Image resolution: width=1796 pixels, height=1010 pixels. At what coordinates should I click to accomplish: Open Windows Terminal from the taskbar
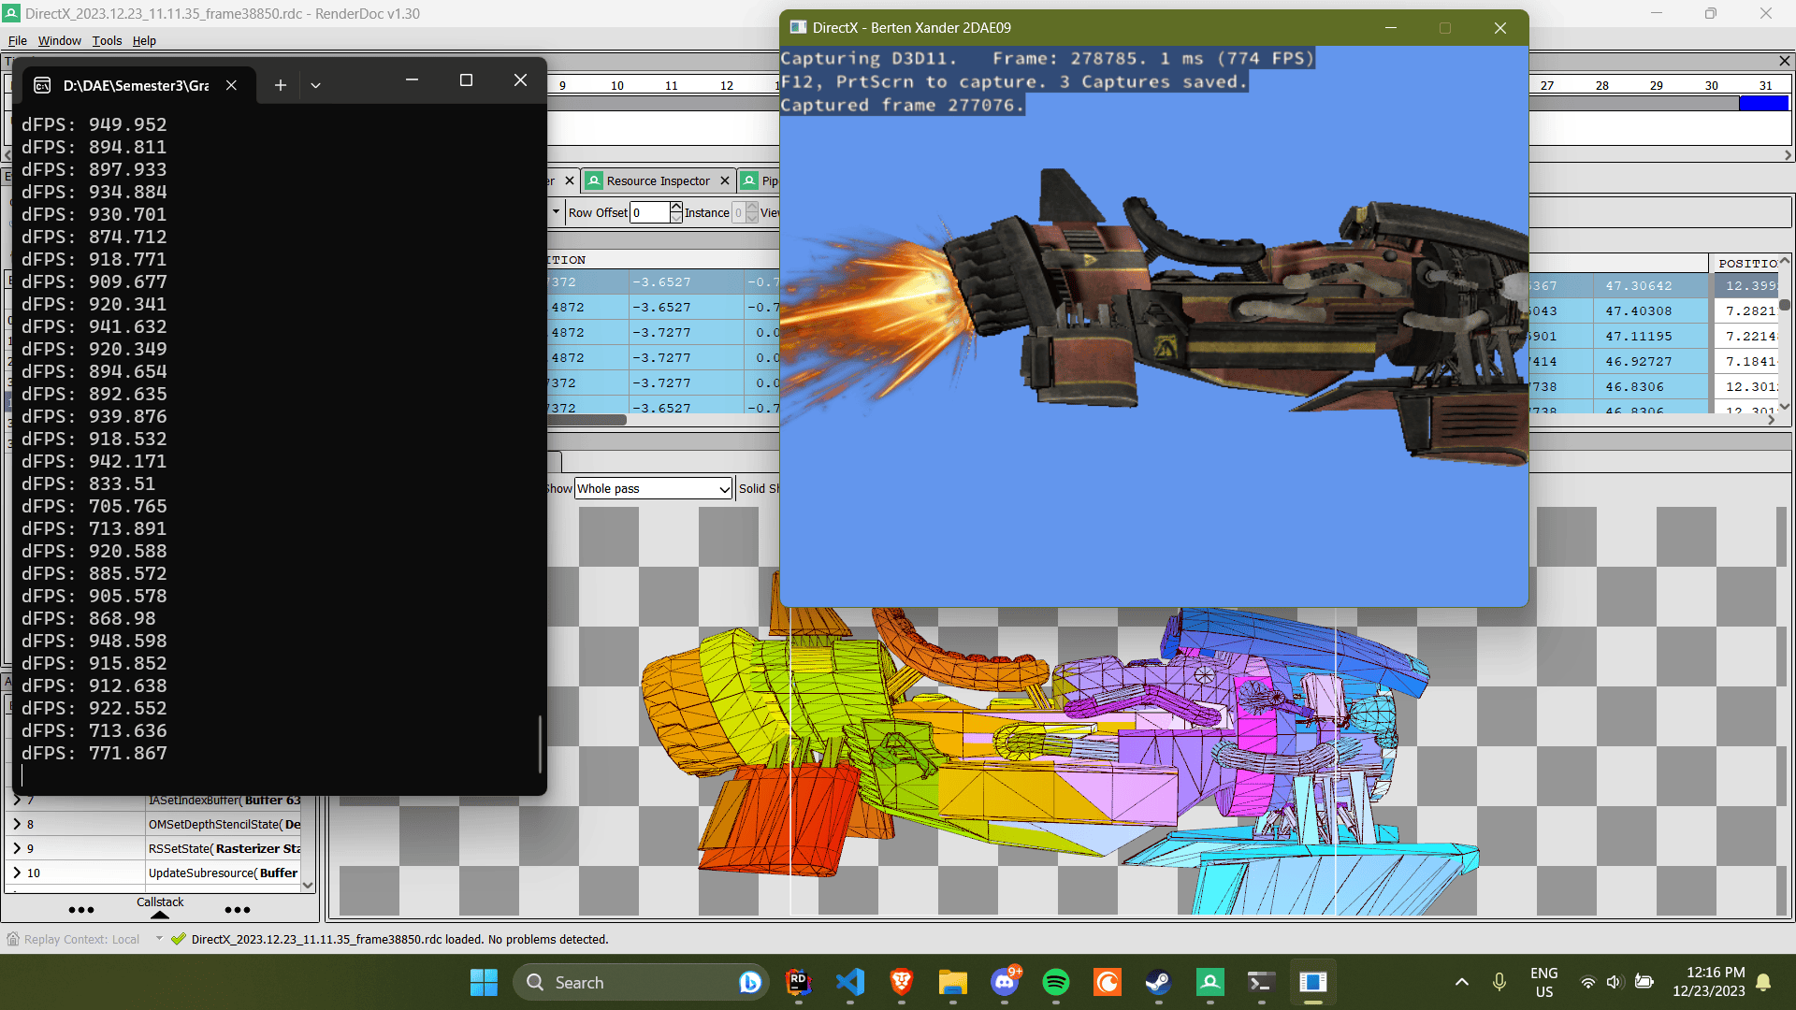[1261, 982]
